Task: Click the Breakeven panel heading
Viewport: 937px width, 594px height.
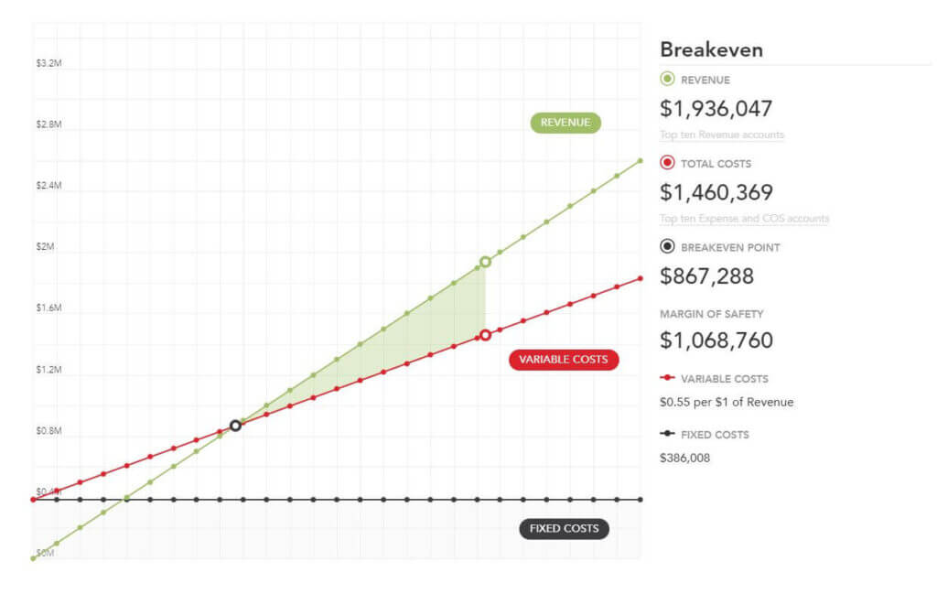Action: (711, 50)
